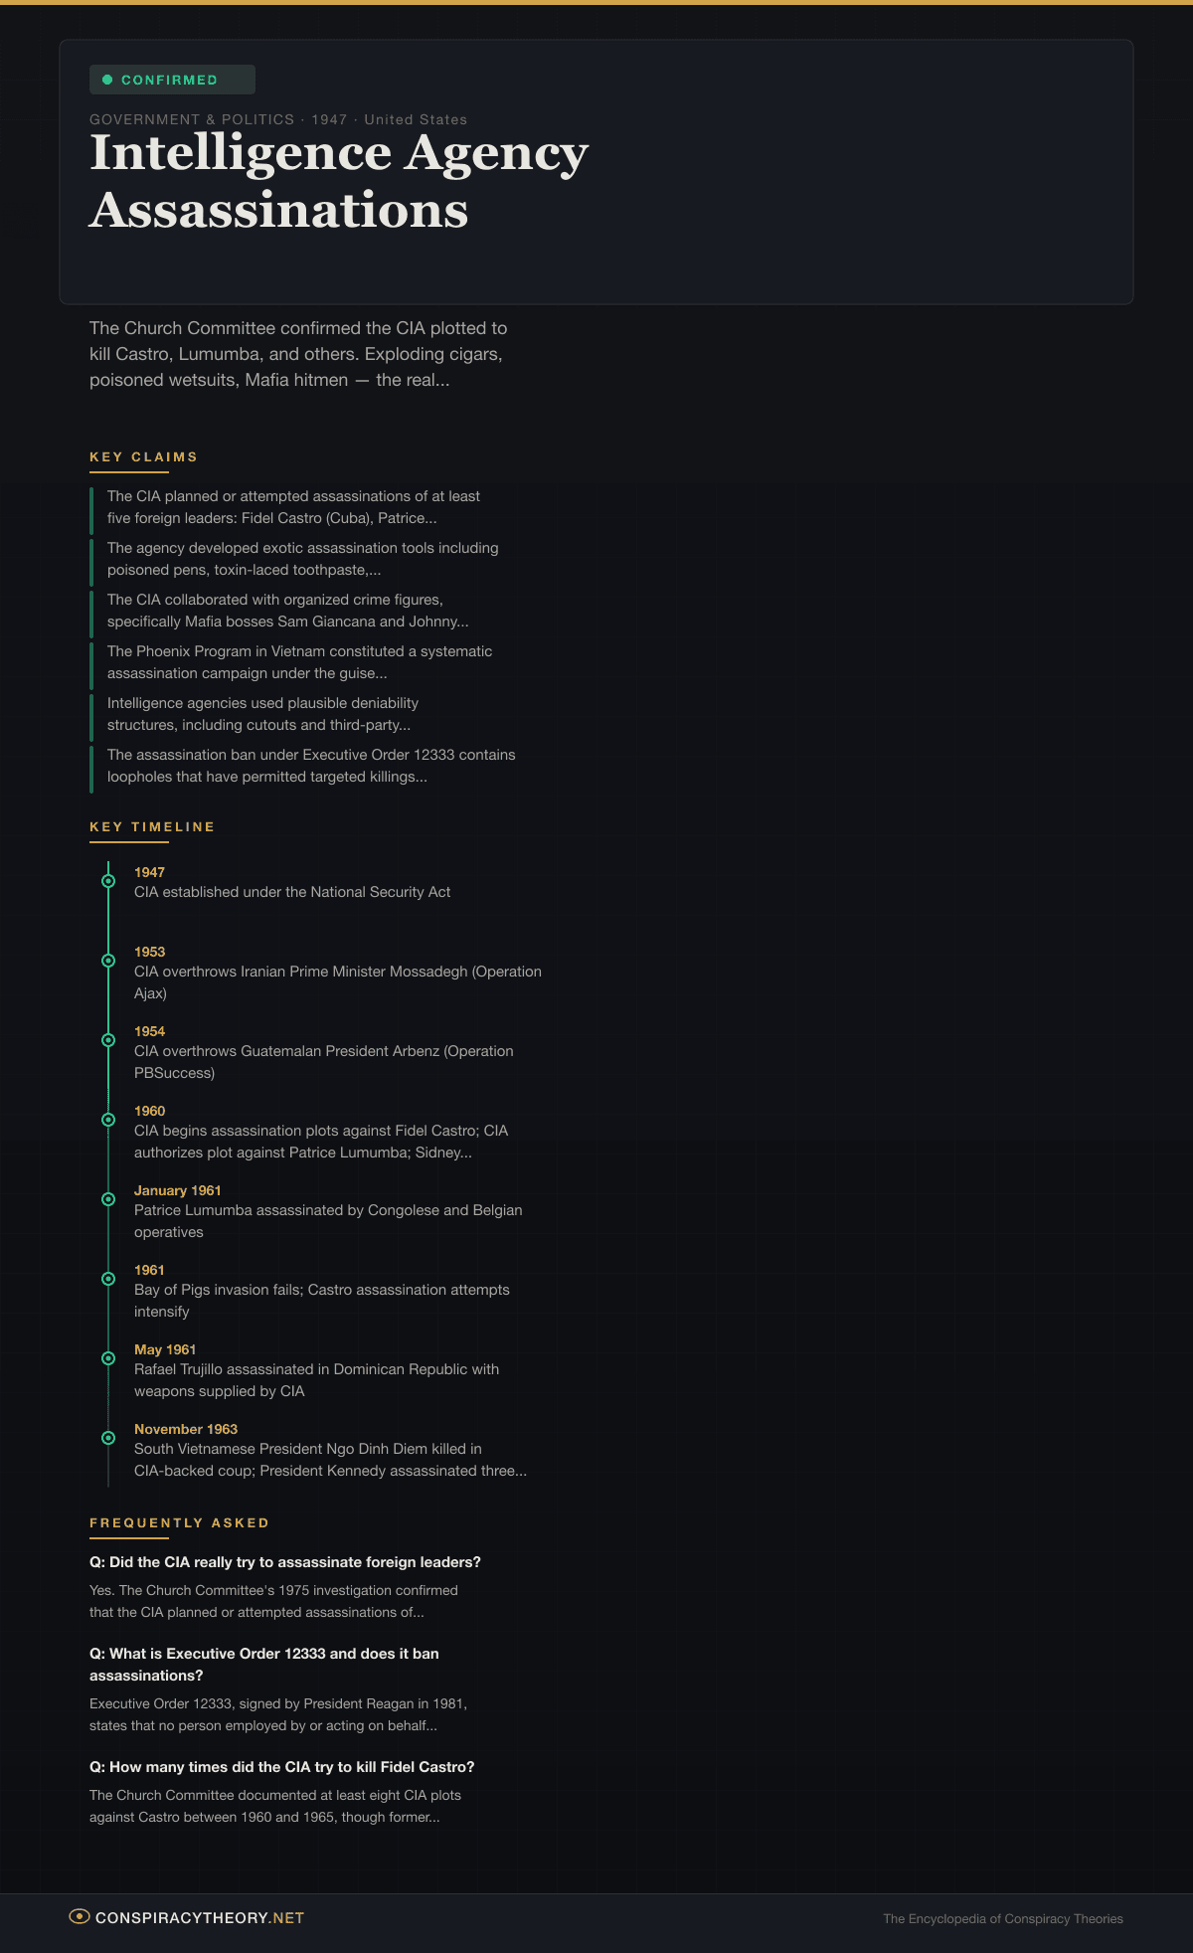Click the Intelligence Agency Assassinations title
The width and height of the screenshot is (1193, 1953).
coord(338,181)
